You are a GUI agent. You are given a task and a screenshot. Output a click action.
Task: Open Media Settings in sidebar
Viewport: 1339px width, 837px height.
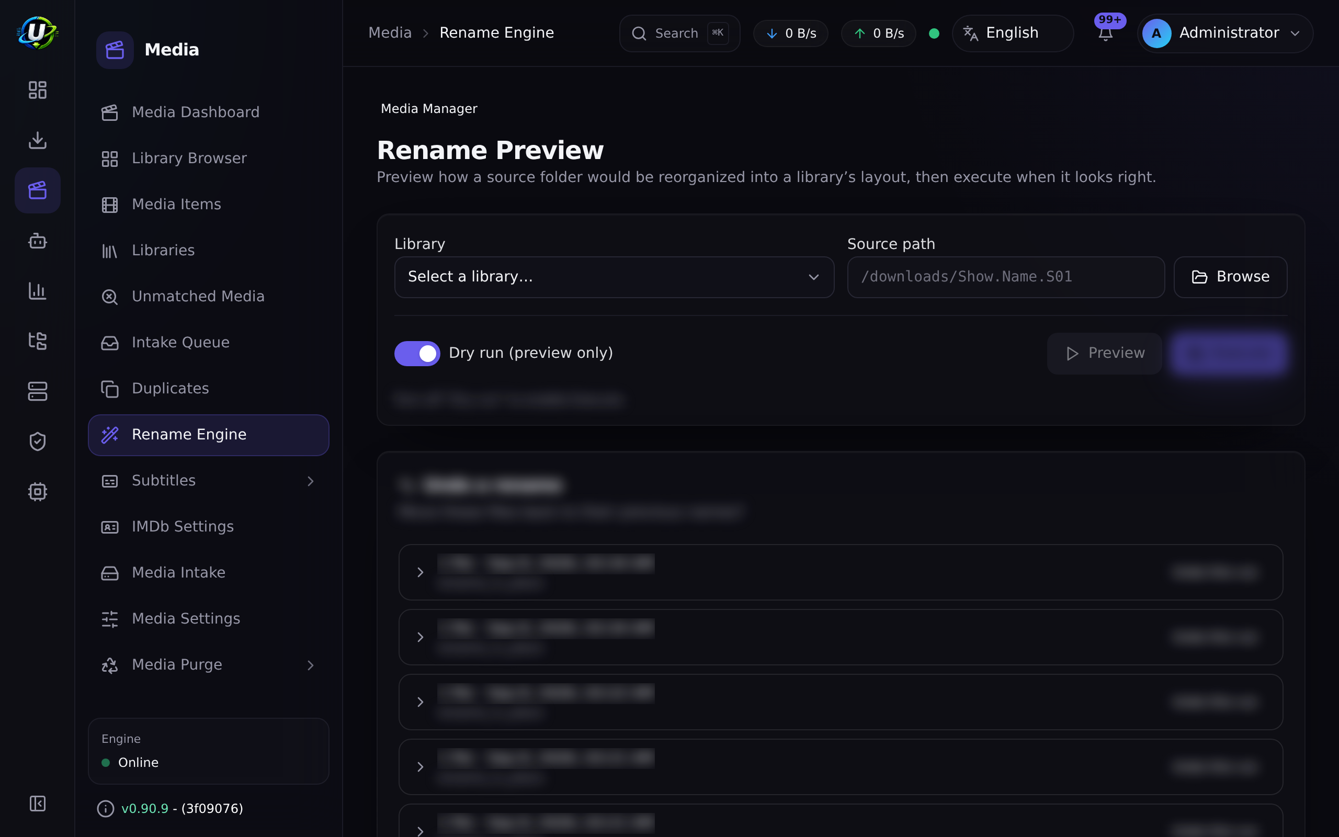pos(209,618)
